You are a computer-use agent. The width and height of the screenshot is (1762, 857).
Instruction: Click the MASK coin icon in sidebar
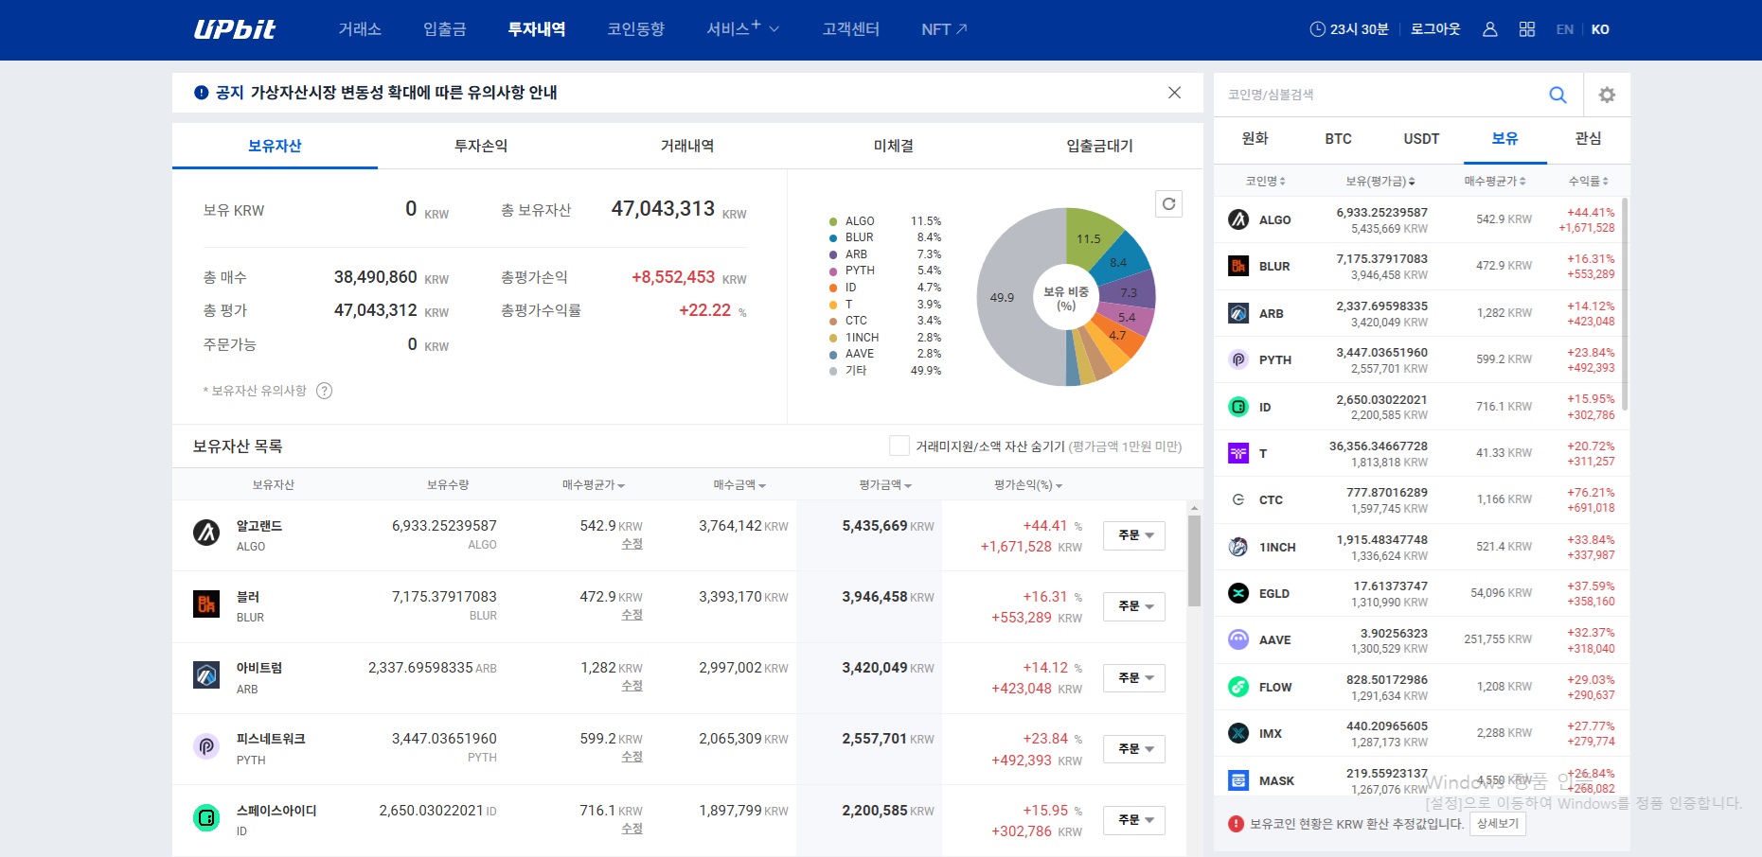pyautogui.click(x=1238, y=780)
